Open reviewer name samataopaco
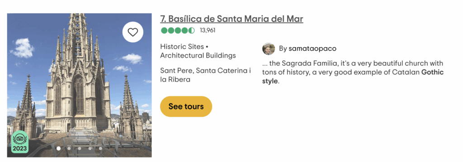The image size is (463, 162). point(312,49)
